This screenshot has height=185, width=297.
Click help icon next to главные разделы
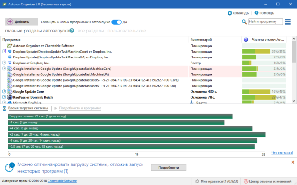(72, 31)
